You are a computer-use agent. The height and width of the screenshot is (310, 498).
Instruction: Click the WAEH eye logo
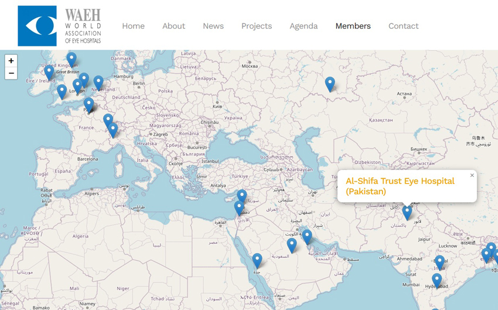coord(37,26)
